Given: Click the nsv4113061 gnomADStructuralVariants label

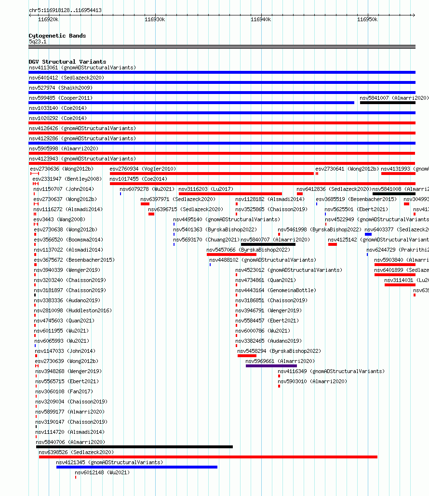Looking at the screenshot, I should point(82,67).
